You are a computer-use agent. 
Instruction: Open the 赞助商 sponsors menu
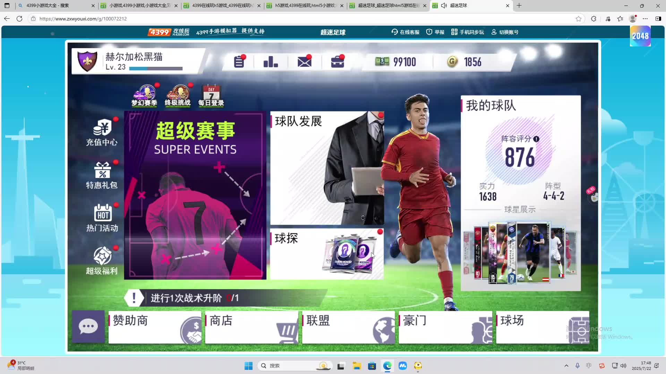[155, 327]
